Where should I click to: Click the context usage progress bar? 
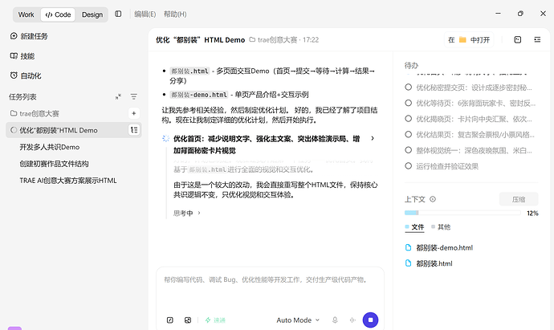[x=462, y=213]
